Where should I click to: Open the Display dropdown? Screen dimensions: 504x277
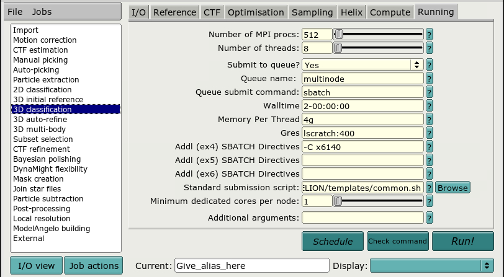[431, 265]
